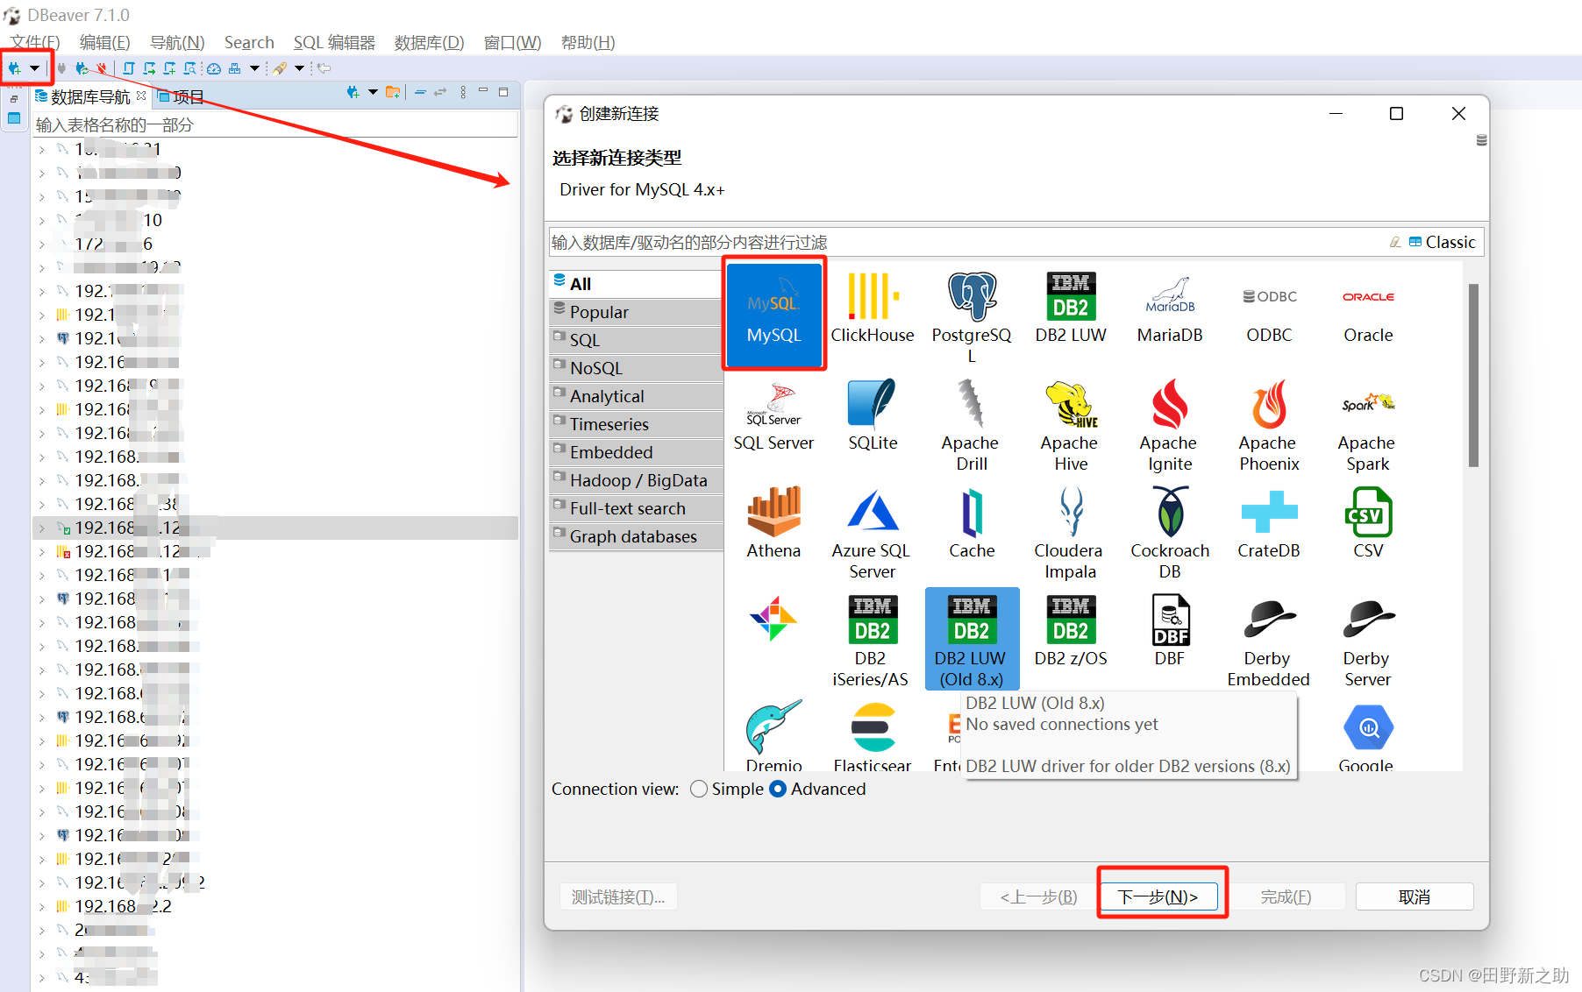Click the driver list vertical scrollbar
The width and height of the screenshot is (1582, 992).
click(x=1473, y=374)
